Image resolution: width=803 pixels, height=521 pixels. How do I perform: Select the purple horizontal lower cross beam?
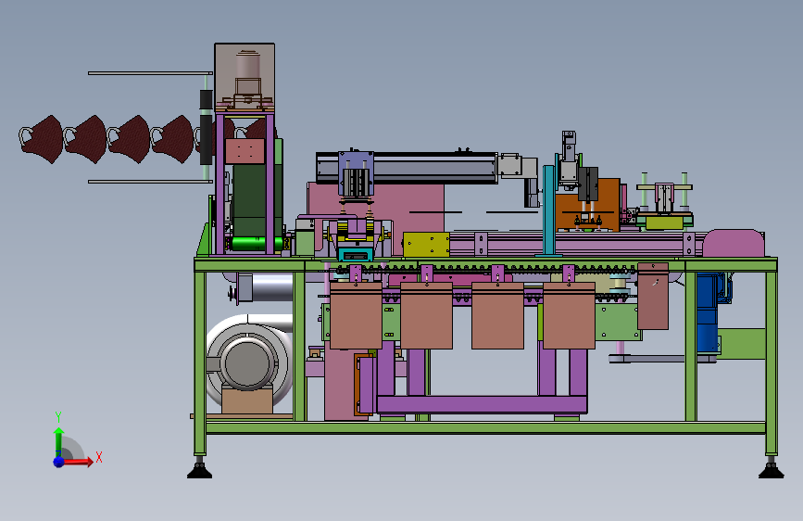482,404
